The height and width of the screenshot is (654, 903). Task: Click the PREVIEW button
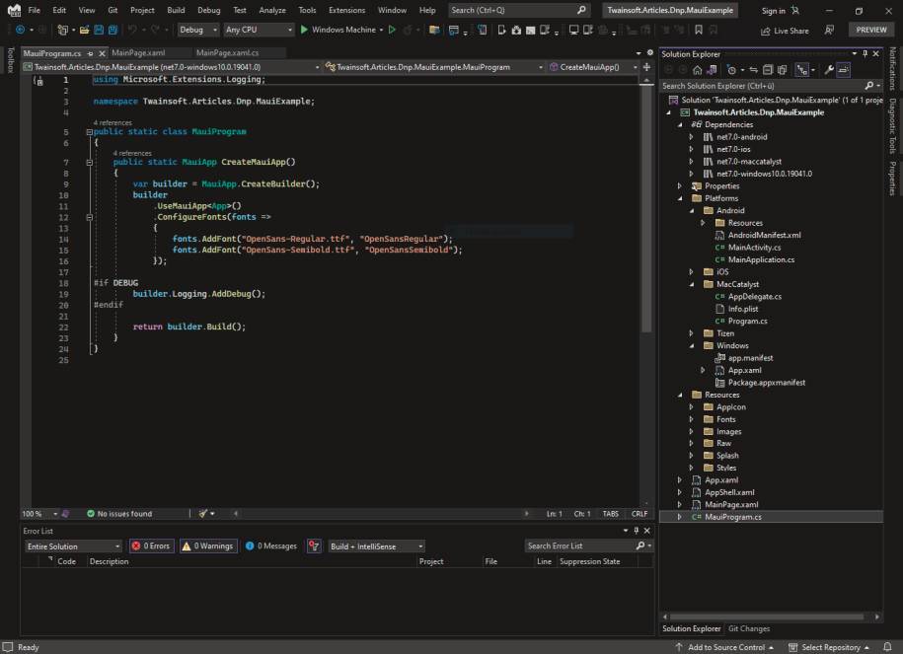pyautogui.click(x=870, y=30)
